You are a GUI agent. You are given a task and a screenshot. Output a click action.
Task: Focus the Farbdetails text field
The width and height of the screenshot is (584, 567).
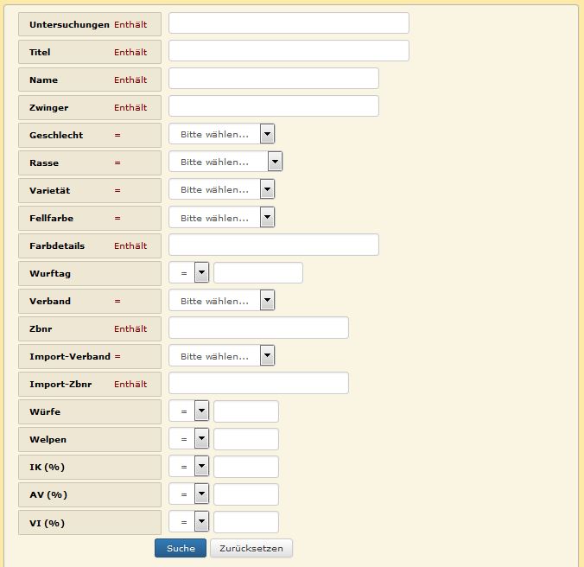pos(274,245)
